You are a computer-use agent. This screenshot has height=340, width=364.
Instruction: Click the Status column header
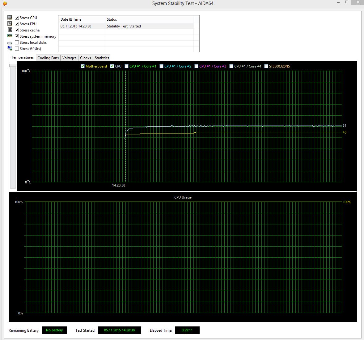tap(149, 19)
